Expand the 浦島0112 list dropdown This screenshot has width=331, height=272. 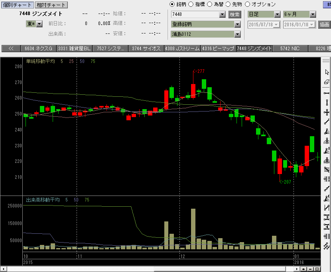tap(238, 34)
